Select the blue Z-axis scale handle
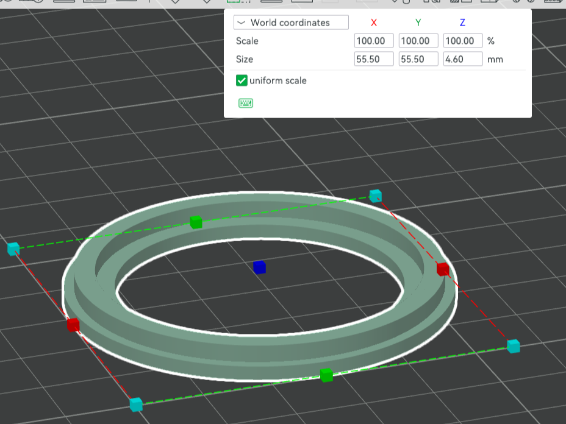Viewport: 566px width, 424px height. coord(260,267)
